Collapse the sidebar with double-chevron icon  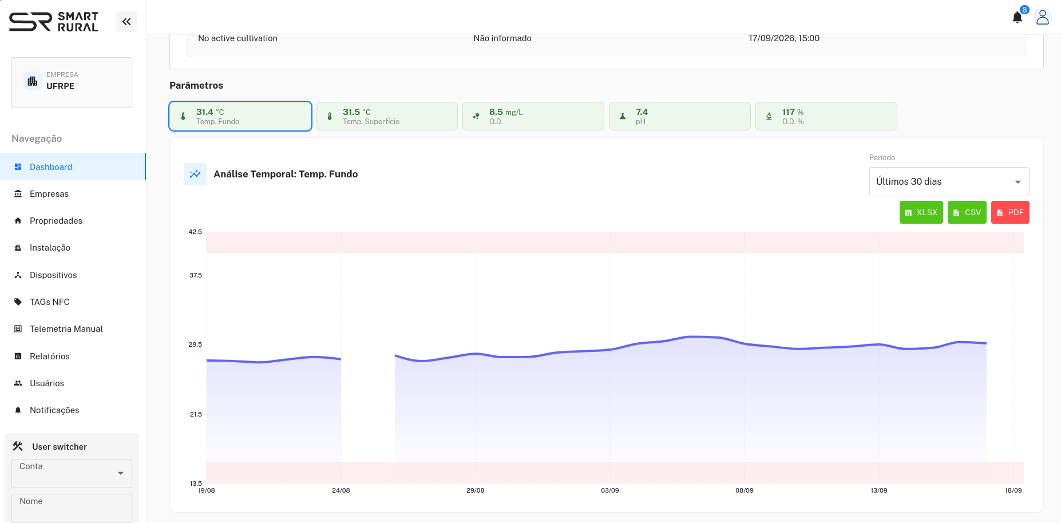pyautogui.click(x=126, y=22)
